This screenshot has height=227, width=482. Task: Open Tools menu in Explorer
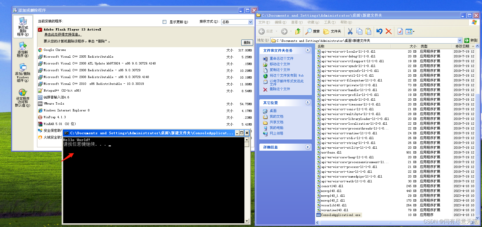(330, 22)
